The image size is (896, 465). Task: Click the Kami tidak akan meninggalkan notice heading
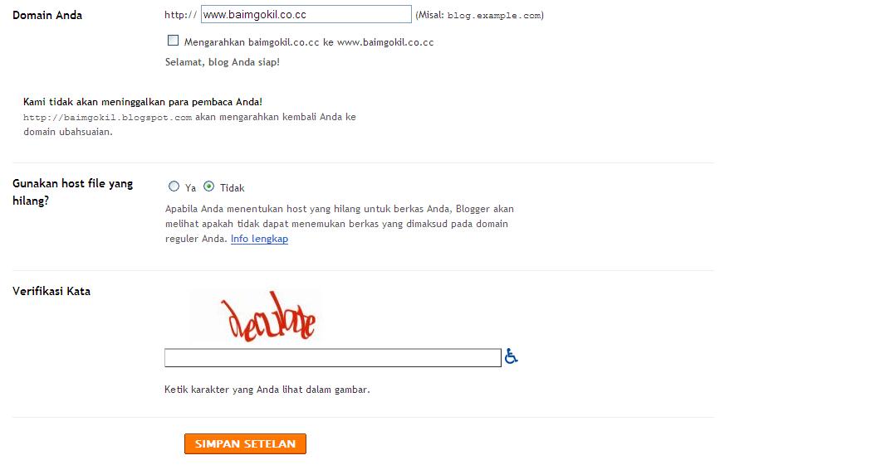click(x=143, y=102)
